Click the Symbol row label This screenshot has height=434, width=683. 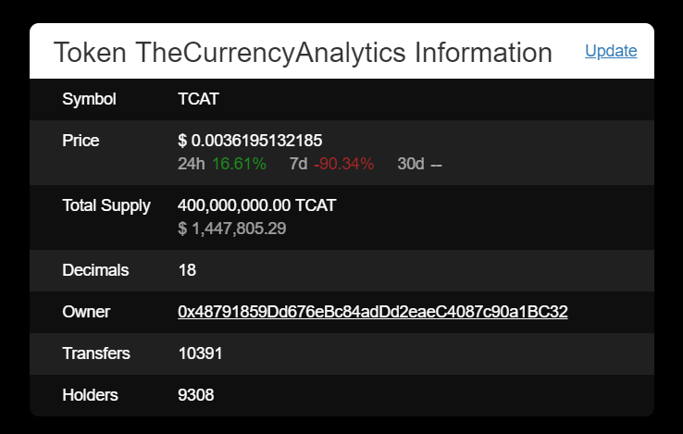(x=89, y=99)
